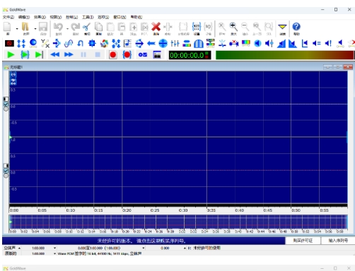Open the Help question mark icon

296,27
